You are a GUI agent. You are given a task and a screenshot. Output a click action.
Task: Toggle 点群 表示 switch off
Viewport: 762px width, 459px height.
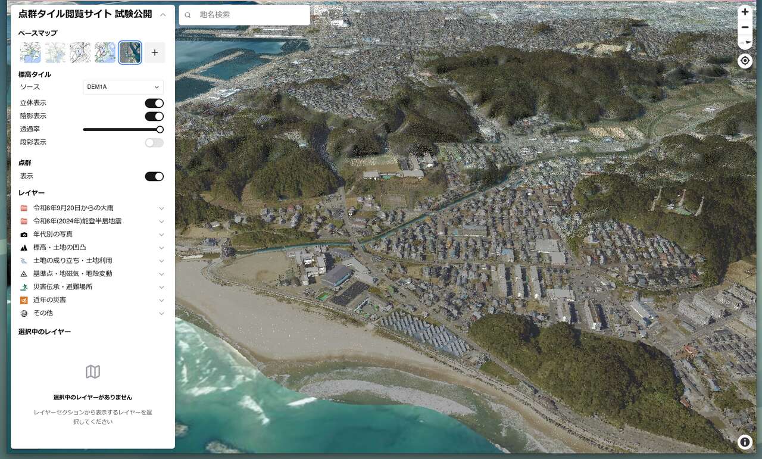click(x=154, y=177)
